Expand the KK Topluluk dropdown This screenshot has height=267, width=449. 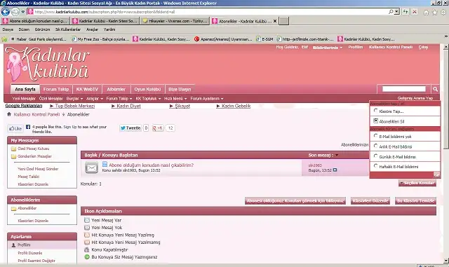click(148, 98)
